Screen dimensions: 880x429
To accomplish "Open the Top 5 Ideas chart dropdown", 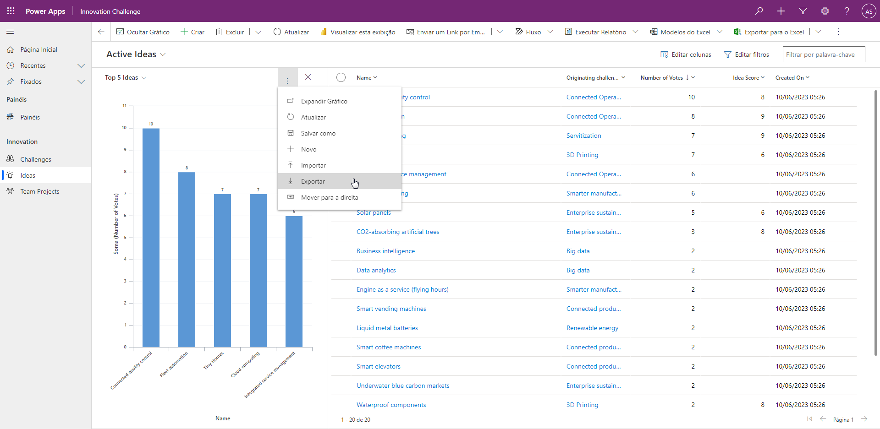I will tap(144, 78).
